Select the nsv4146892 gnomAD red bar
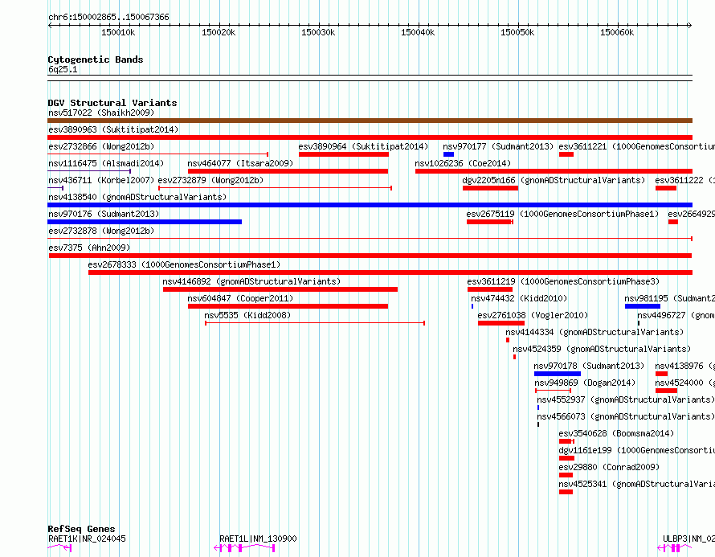The width and height of the screenshot is (715, 557). (280, 289)
